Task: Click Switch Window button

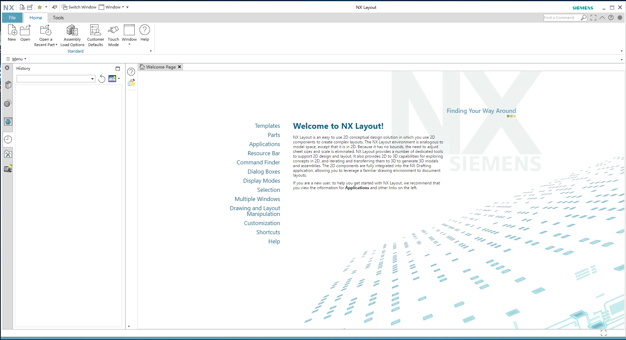Action: [x=79, y=7]
